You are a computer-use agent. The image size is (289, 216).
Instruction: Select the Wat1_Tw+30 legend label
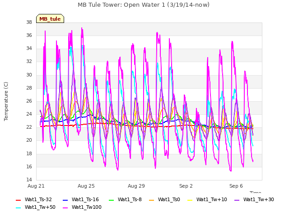tap(259, 199)
